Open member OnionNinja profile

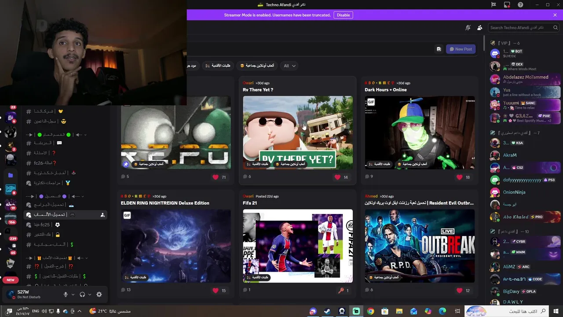tap(525, 192)
